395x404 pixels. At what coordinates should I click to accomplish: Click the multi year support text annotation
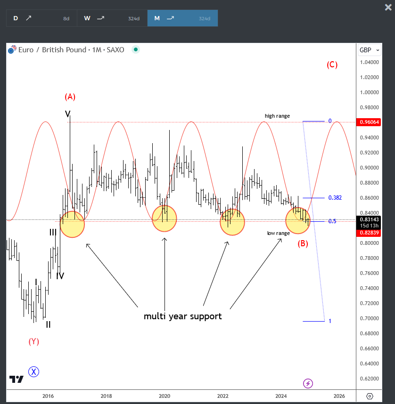[x=182, y=316]
